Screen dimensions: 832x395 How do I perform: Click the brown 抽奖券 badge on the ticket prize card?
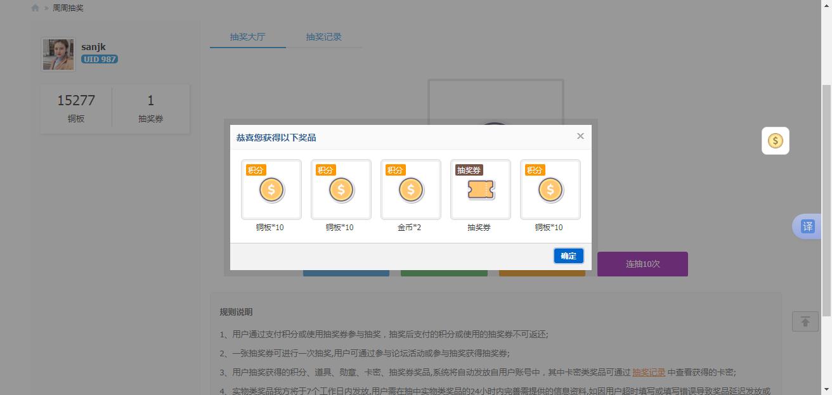point(467,169)
